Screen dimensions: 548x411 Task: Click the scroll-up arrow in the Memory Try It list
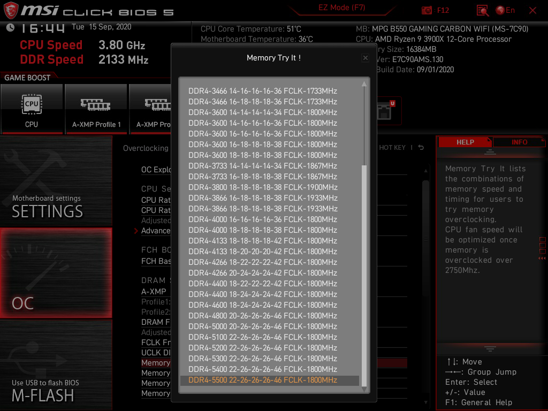[364, 84]
